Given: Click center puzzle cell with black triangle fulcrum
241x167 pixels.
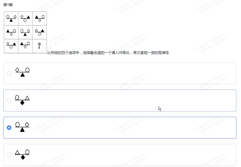Looking at the screenshot, I should [x=25, y=32].
